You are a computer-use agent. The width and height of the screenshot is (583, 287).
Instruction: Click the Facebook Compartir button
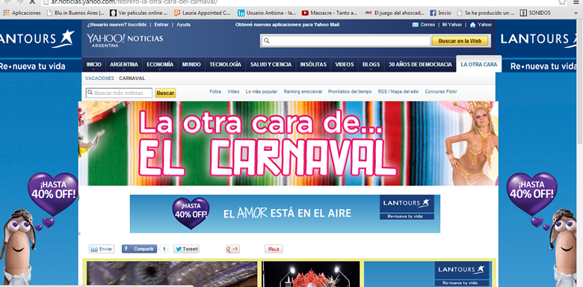tap(140, 249)
